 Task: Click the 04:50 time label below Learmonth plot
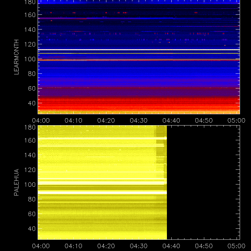pos(204,120)
